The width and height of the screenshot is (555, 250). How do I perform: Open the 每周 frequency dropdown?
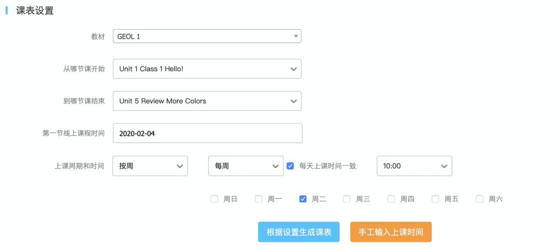pos(245,166)
